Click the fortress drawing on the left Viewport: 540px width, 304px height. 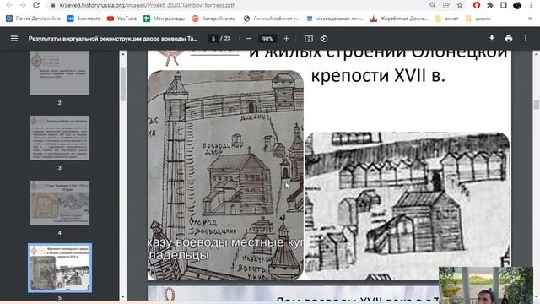(x=225, y=175)
